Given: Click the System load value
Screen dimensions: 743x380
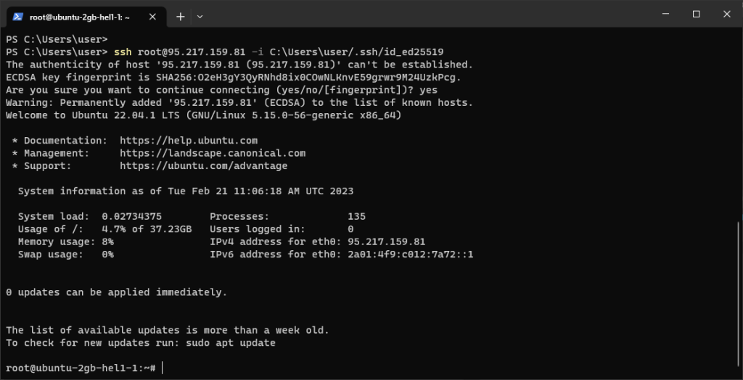Looking at the screenshot, I should pyautogui.click(x=131, y=216).
